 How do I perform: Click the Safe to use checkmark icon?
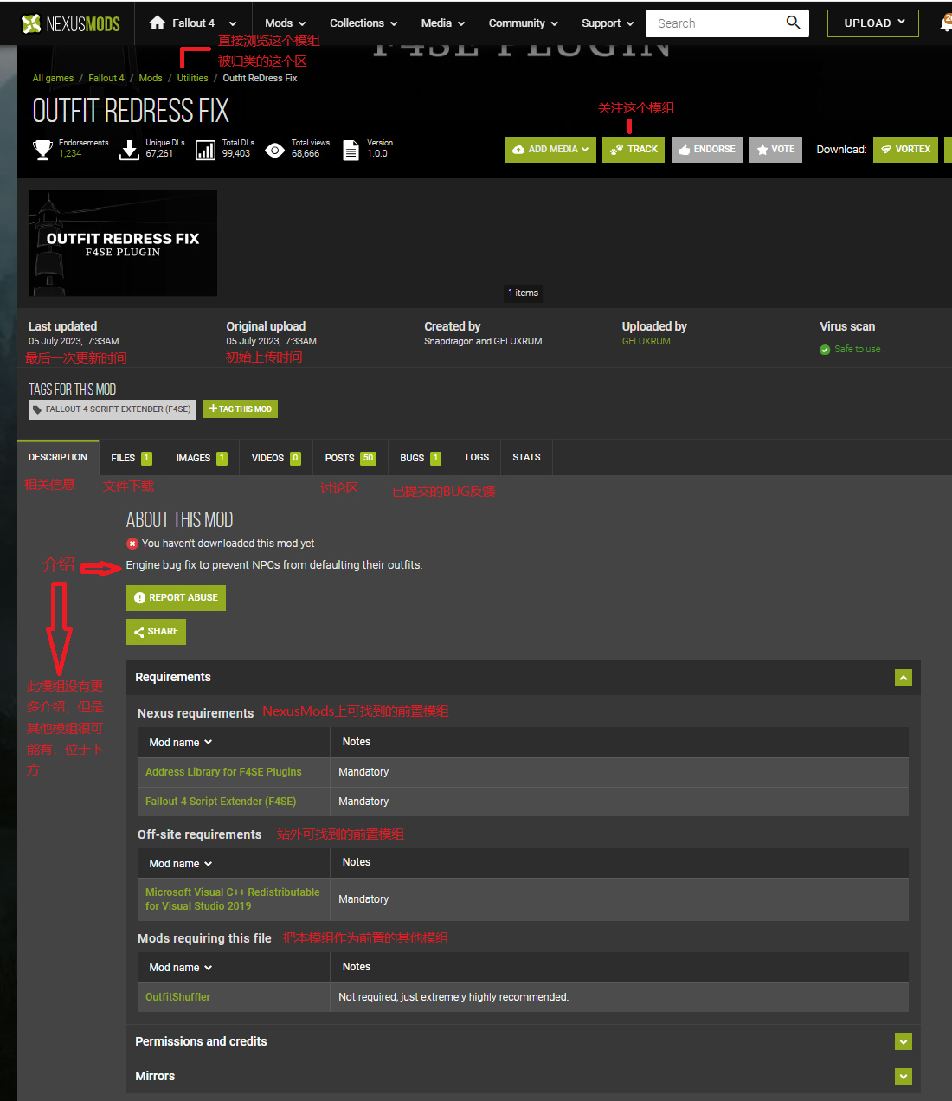coord(825,350)
